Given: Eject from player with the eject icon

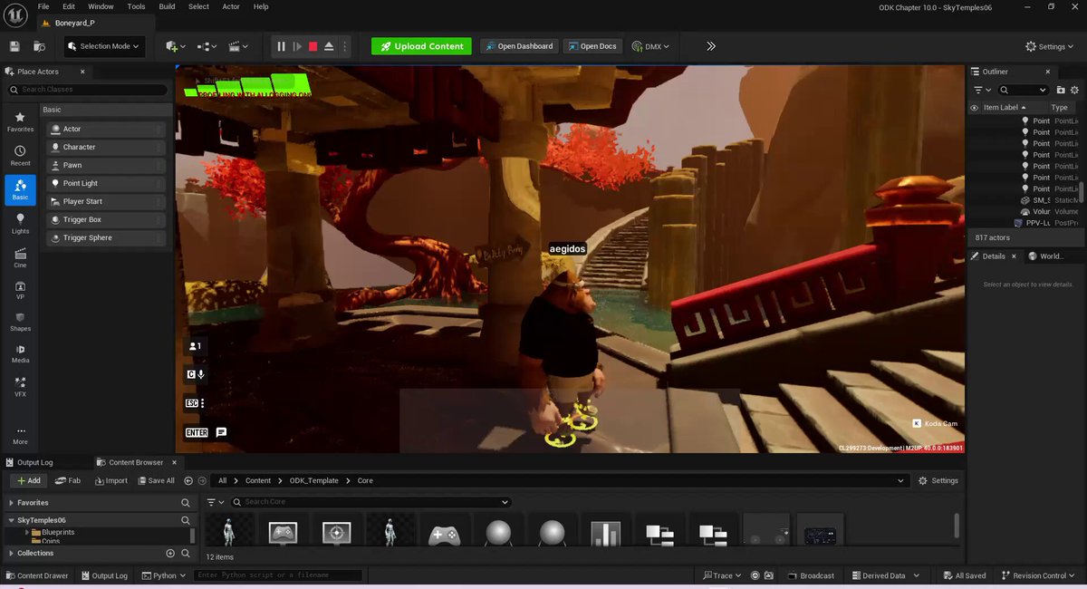Looking at the screenshot, I should tap(329, 46).
